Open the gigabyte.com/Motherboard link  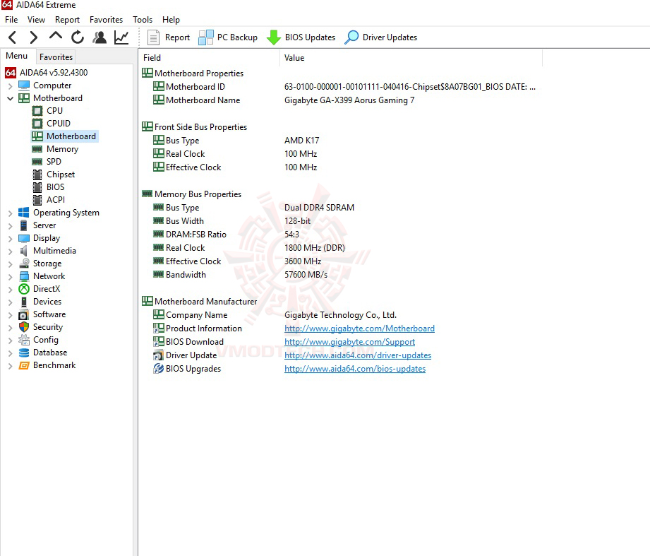pyautogui.click(x=359, y=329)
